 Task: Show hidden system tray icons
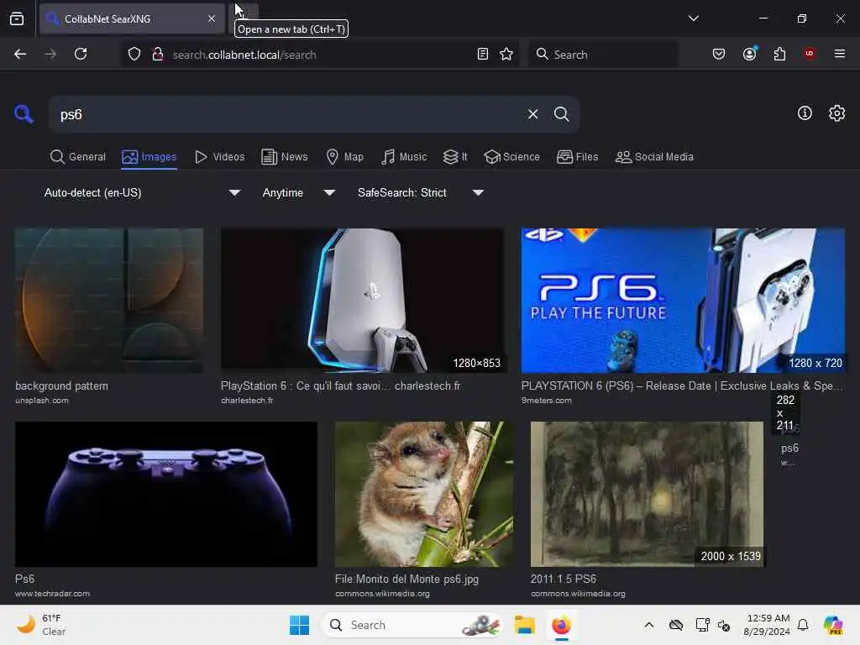click(649, 625)
